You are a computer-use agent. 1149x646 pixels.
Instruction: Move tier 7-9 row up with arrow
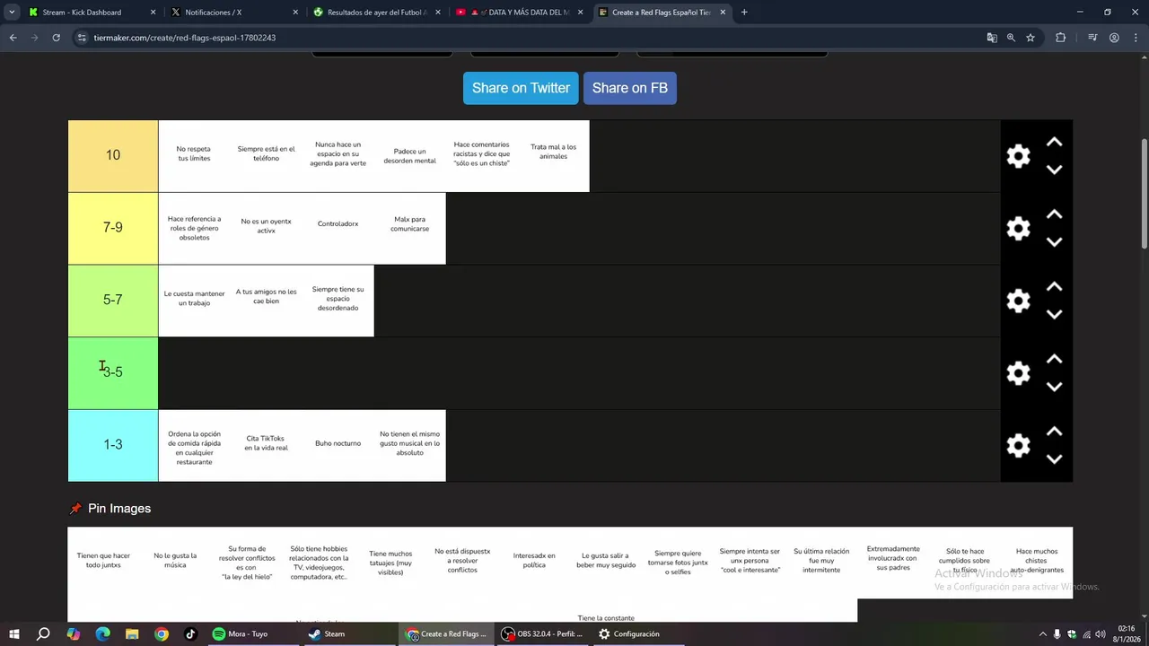[x=1054, y=214]
